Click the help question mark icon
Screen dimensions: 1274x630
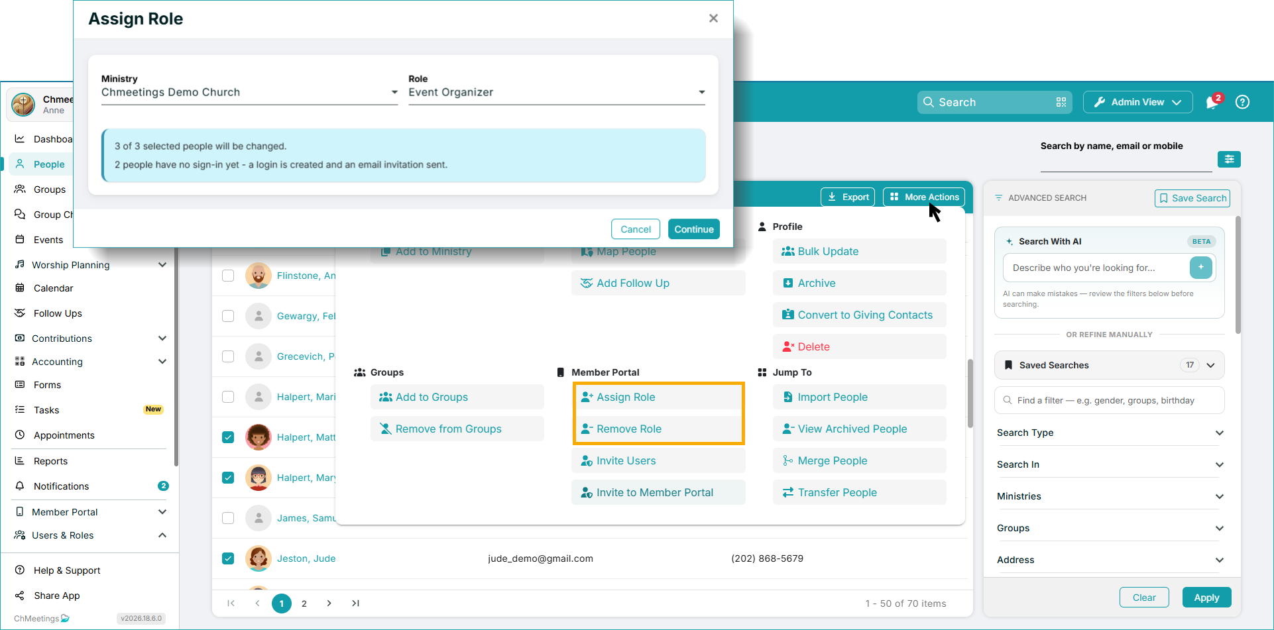pos(1243,102)
